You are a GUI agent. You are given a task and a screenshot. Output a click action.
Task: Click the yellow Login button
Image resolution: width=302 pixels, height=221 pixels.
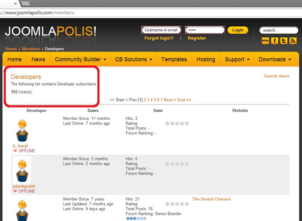pyautogui.click(x=238, y=30)
